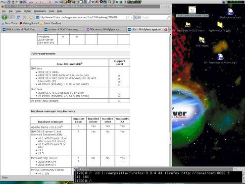Reload the current page
Viewport: 245px width, 184px height.
tap(18, 17)
